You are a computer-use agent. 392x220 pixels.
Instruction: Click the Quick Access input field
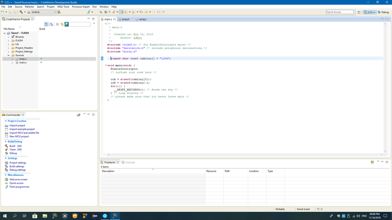[x=340, y=12]
